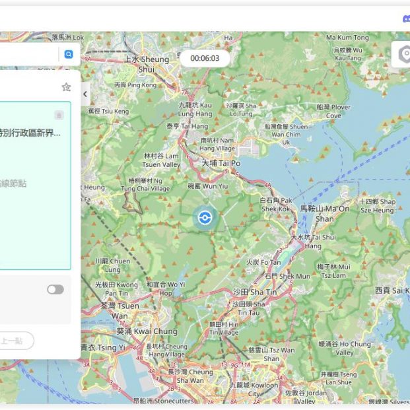Image resolution: width=410 pixels, height=410 pixels.
Task: Click the hexagon location pin mode icon
Action: (402, 55)
